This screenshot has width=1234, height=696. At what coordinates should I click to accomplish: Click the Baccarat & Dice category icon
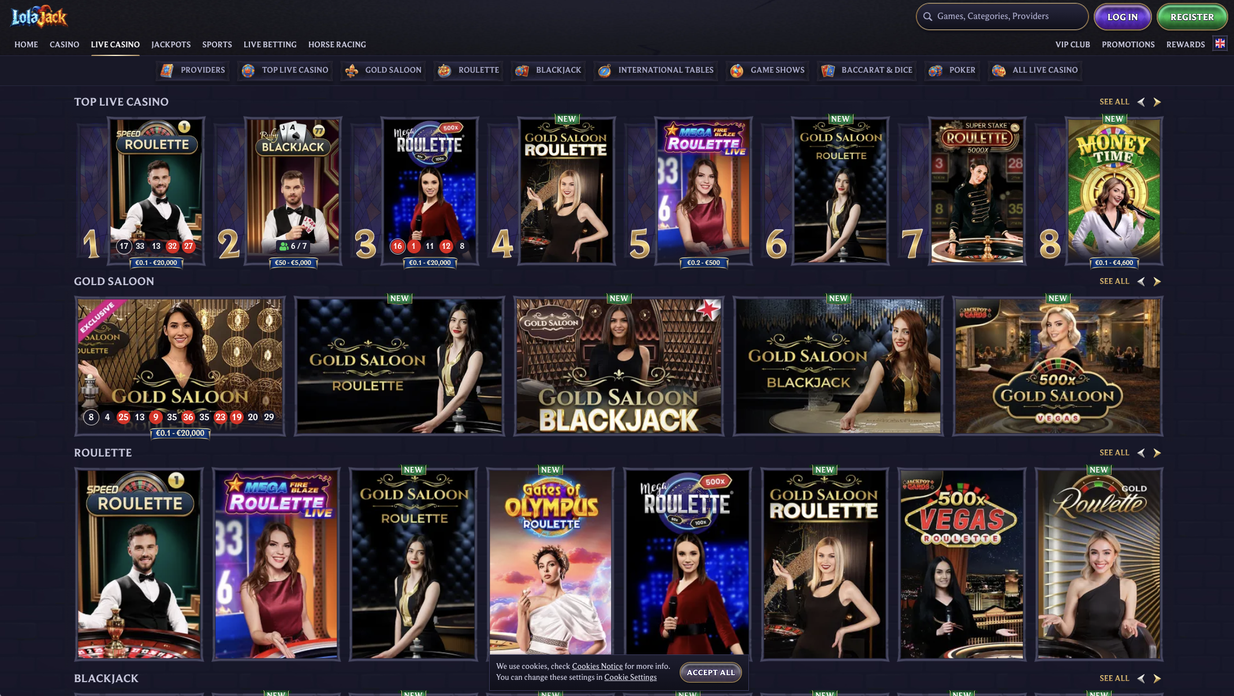click(828, 70)
